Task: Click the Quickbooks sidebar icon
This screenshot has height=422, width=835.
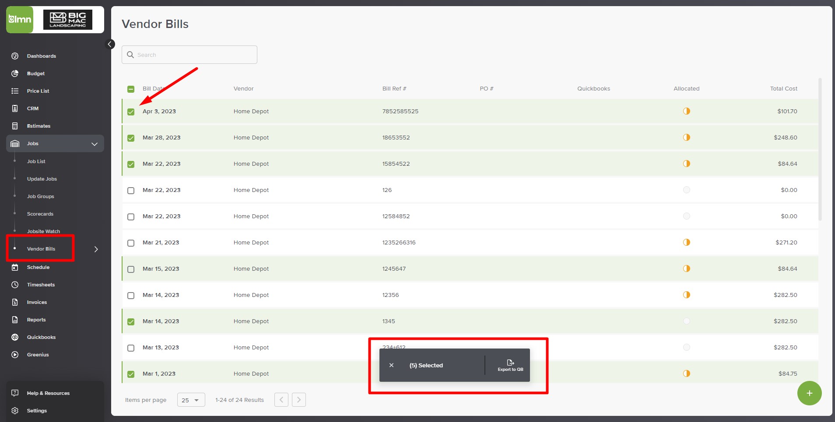Action: pos(15,337)
